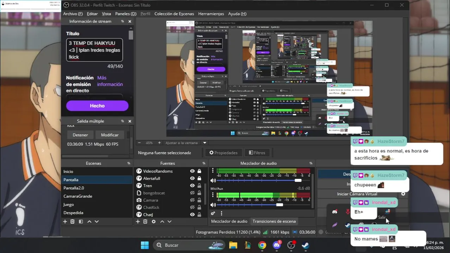Click Iniciar Cámara Virtual button
Image resolution: width=450 pixels, height=253 pixels.
tap(357, 194)
